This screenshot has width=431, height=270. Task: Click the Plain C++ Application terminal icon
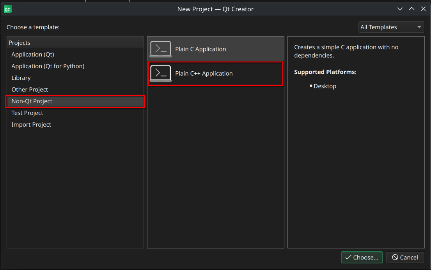[x=161, y=73]
